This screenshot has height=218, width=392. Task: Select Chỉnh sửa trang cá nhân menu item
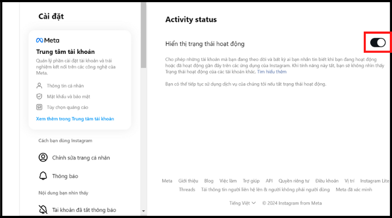point(81,158)
